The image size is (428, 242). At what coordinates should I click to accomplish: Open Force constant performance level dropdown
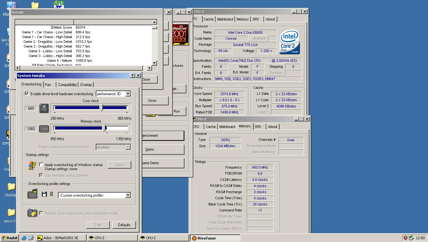128,147
